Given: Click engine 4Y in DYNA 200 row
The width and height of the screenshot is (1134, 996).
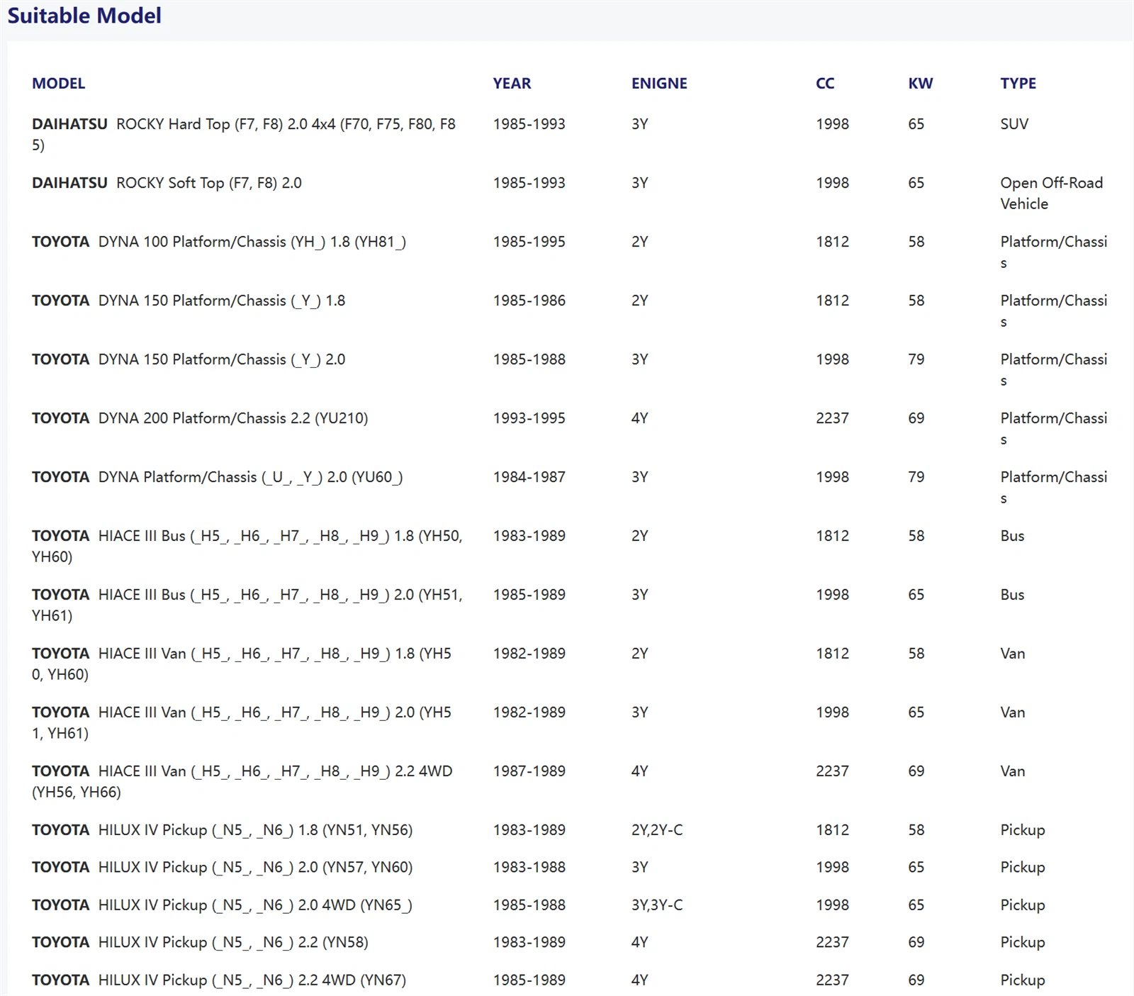Looking at the screenshot, I should click(x=640, y=418).
